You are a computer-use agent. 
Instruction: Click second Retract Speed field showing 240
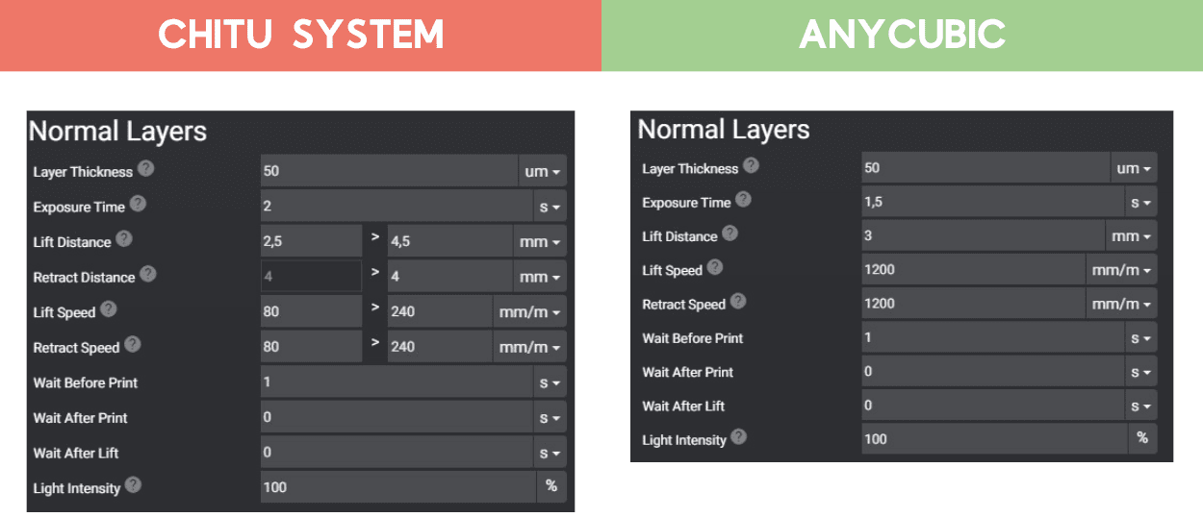point(439,346)
